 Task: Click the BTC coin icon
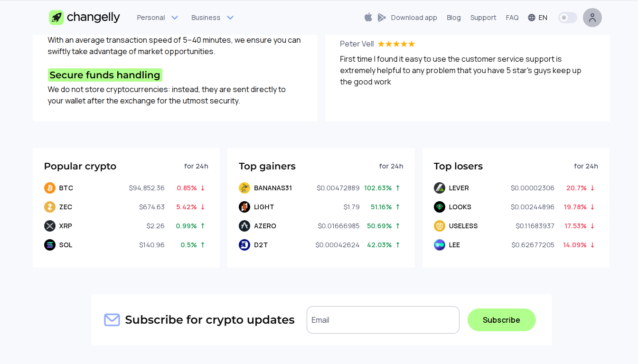click(x=50, y=188)
